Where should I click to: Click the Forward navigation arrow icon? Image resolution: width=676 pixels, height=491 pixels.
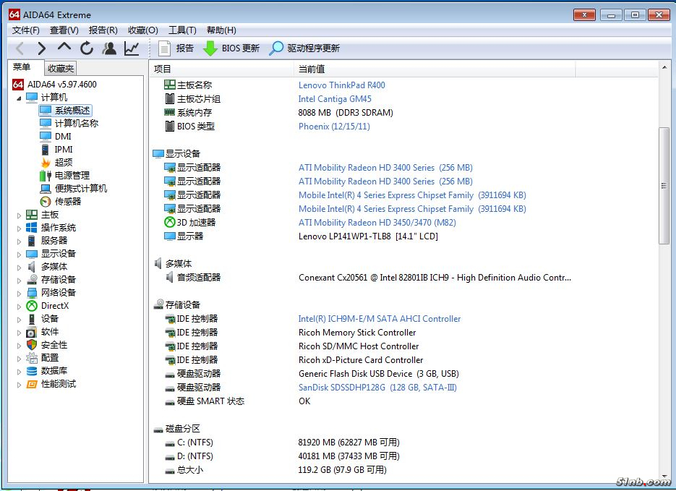tap(42, 48)
